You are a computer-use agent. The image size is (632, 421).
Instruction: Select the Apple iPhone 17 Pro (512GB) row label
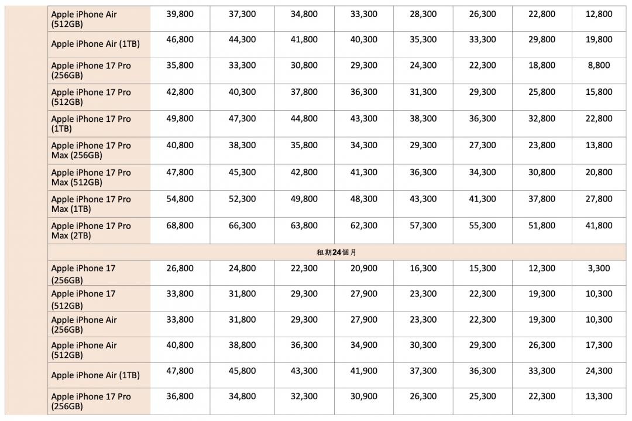tap(91, 97)
